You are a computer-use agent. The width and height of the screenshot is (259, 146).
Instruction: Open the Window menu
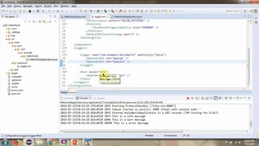point(65,6)
